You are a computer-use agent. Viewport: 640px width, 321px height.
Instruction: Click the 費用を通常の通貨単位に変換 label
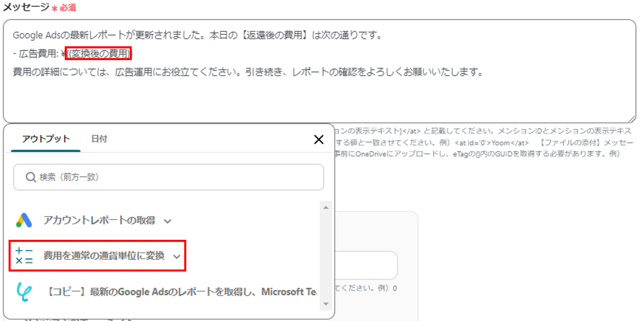pyautogui.click(x=104, y=256)
